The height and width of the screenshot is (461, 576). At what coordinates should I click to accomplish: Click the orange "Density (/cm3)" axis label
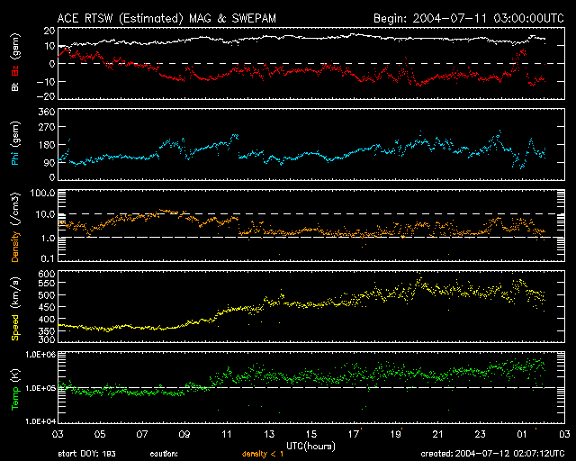click(x=15, y=227)
